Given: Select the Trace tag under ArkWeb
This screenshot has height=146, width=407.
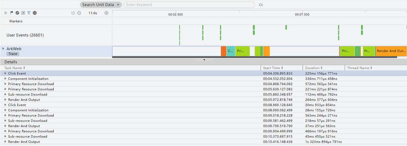Looking at the screenshot, I should pyautogui.click(x=13, y=54).
